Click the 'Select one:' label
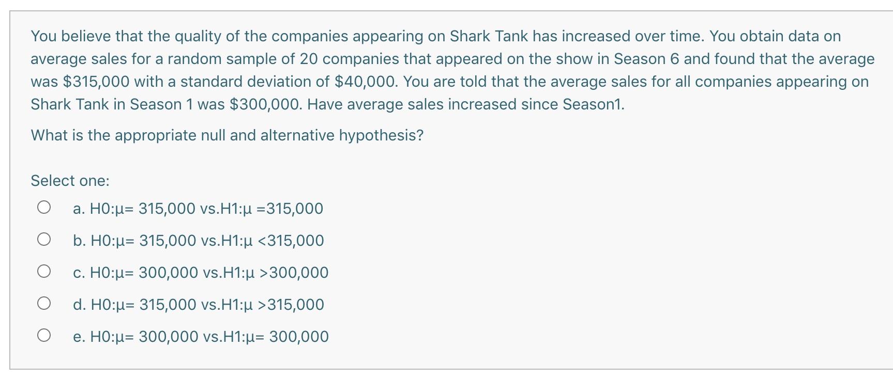893x379 pixels. pos(70,181)
